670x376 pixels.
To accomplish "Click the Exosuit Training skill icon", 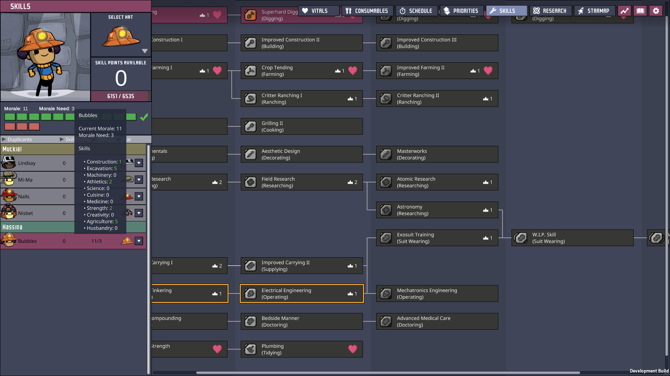I will 386,238.
